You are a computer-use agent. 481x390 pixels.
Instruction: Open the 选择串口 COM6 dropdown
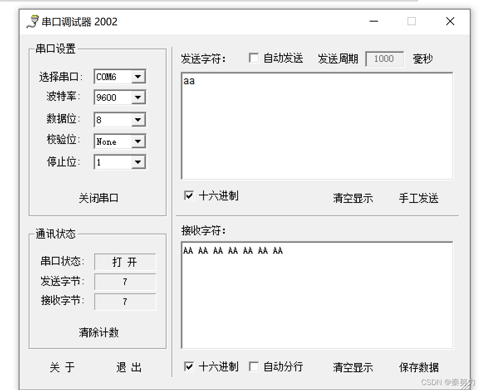[x=138, y=77]
